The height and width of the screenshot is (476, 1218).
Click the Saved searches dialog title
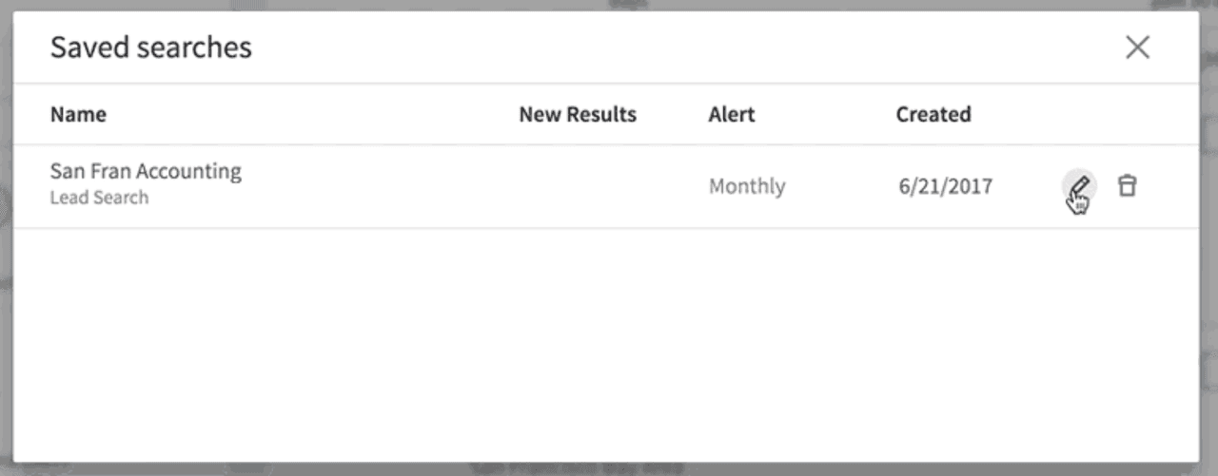(x=151, y=48)
